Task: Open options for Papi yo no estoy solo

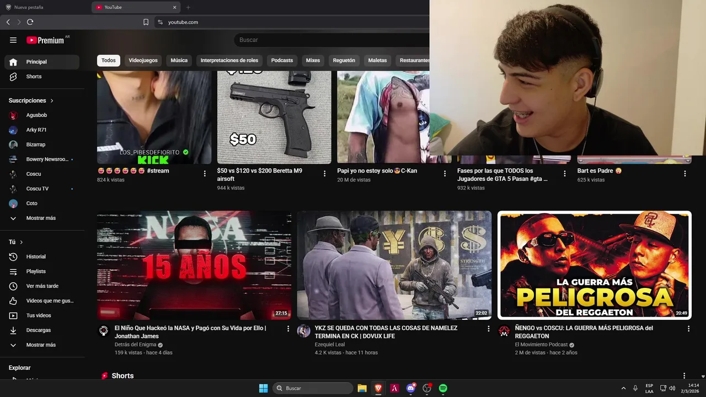Action: (x=445, y=173)
